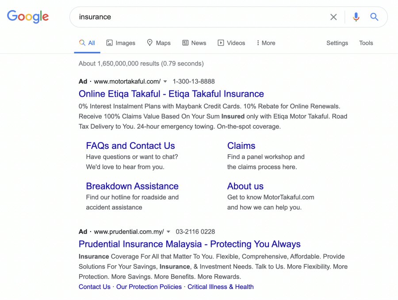Click the www.prudential.com.my/ URL text
This screenshot has width=398, height=300.
point(129,232)
